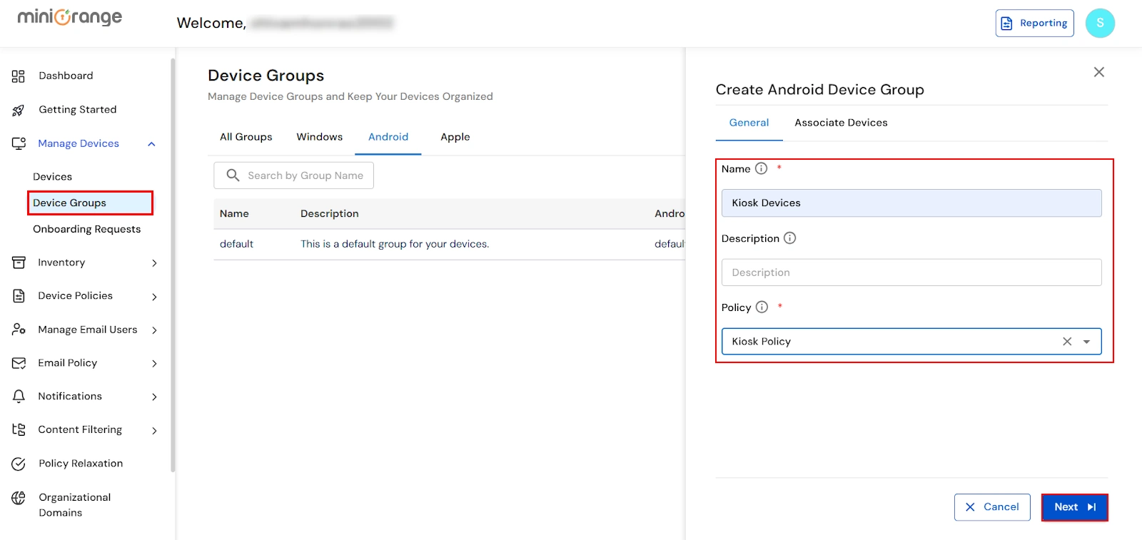
Task: Click the Organizational Domains globe icon
Action: click(19, 498)
